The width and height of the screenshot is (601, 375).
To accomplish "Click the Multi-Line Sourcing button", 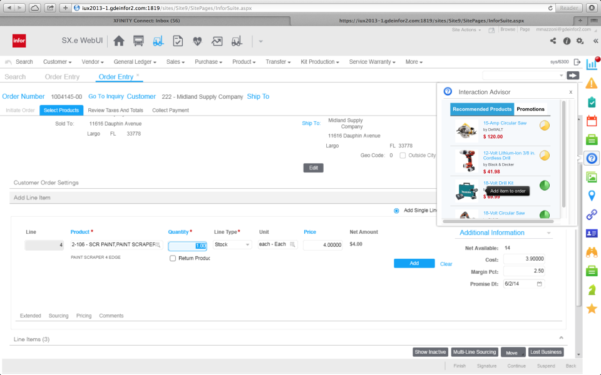I will 475,352.
